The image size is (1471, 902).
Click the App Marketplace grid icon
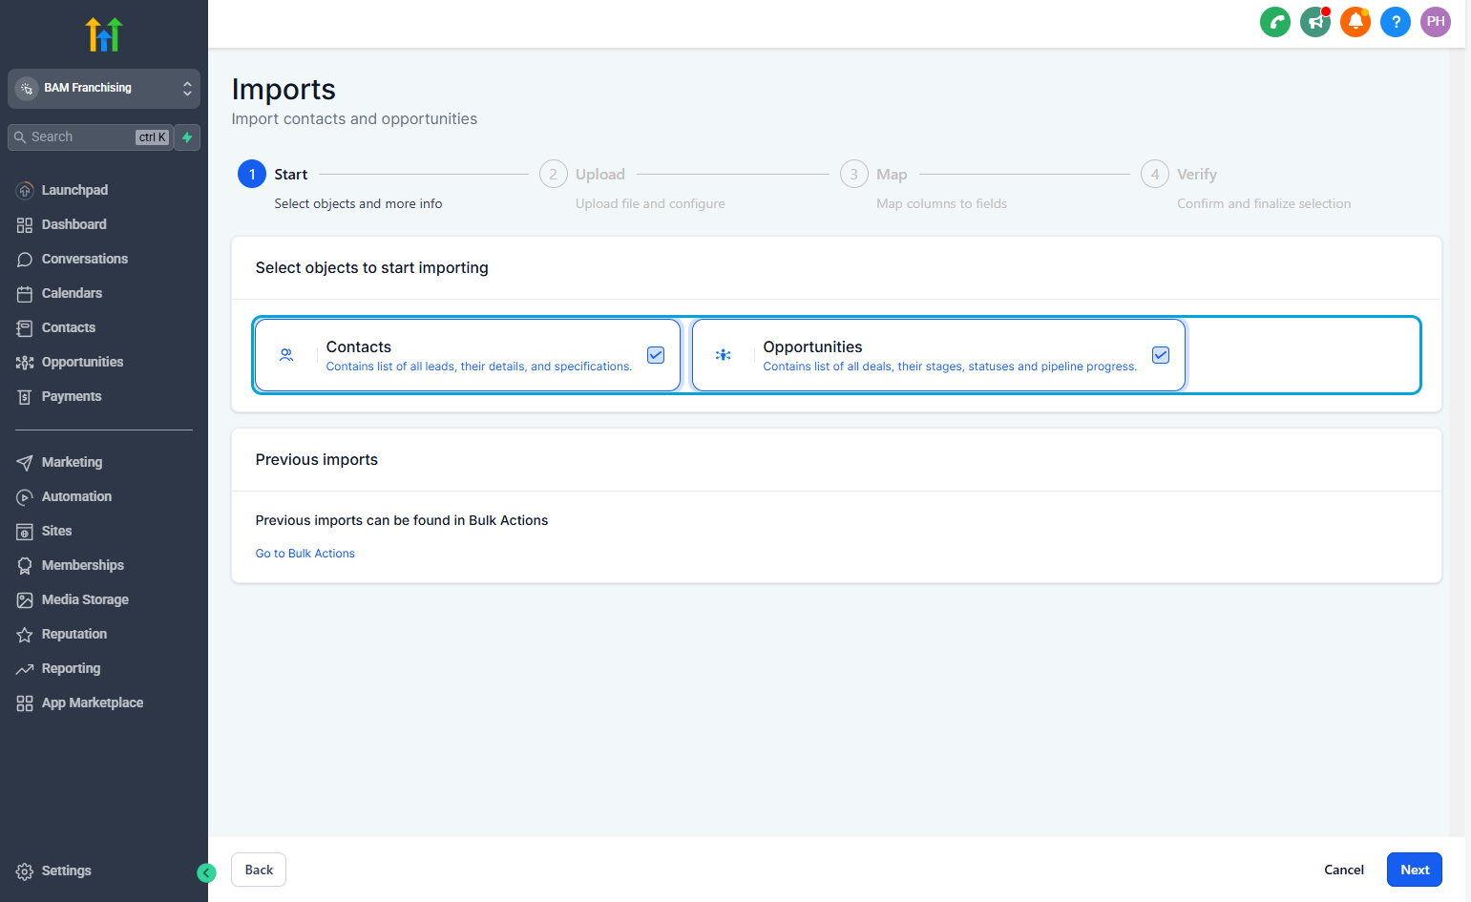pyautogui.click(x=25, y=703)
